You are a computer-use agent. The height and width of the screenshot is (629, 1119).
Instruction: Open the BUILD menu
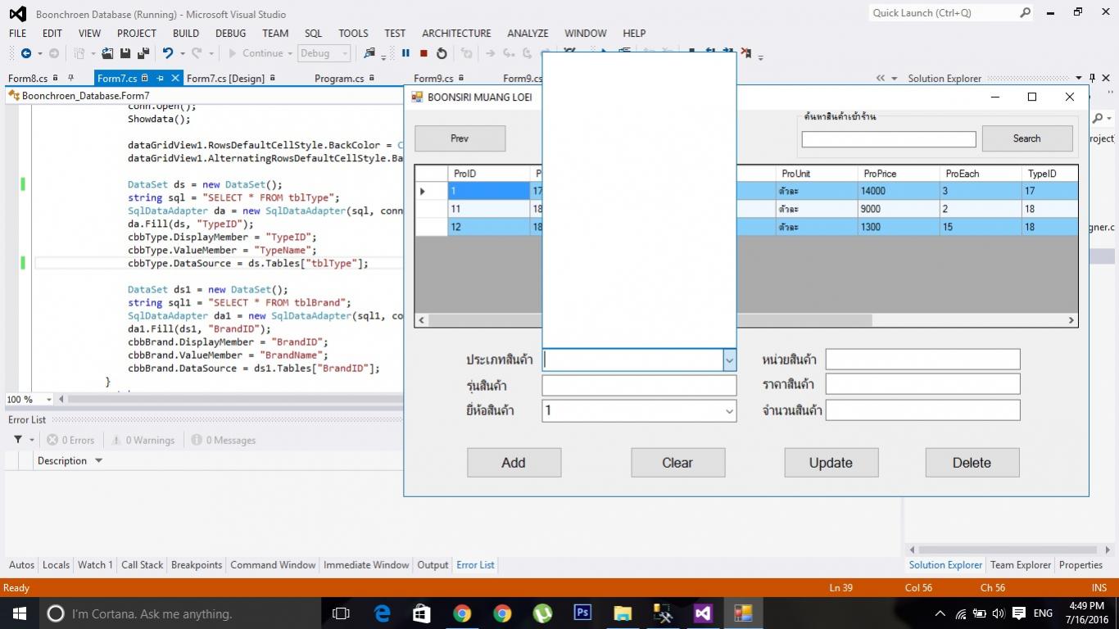click(186, 33)
